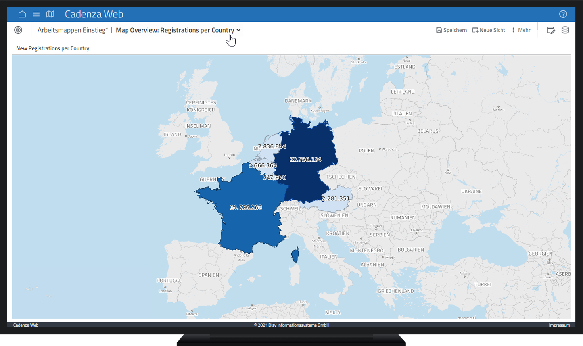Click the home icon in header
The height and width of the screenshot is (346, 583).
pyautogui.click(x=22, y=14)
